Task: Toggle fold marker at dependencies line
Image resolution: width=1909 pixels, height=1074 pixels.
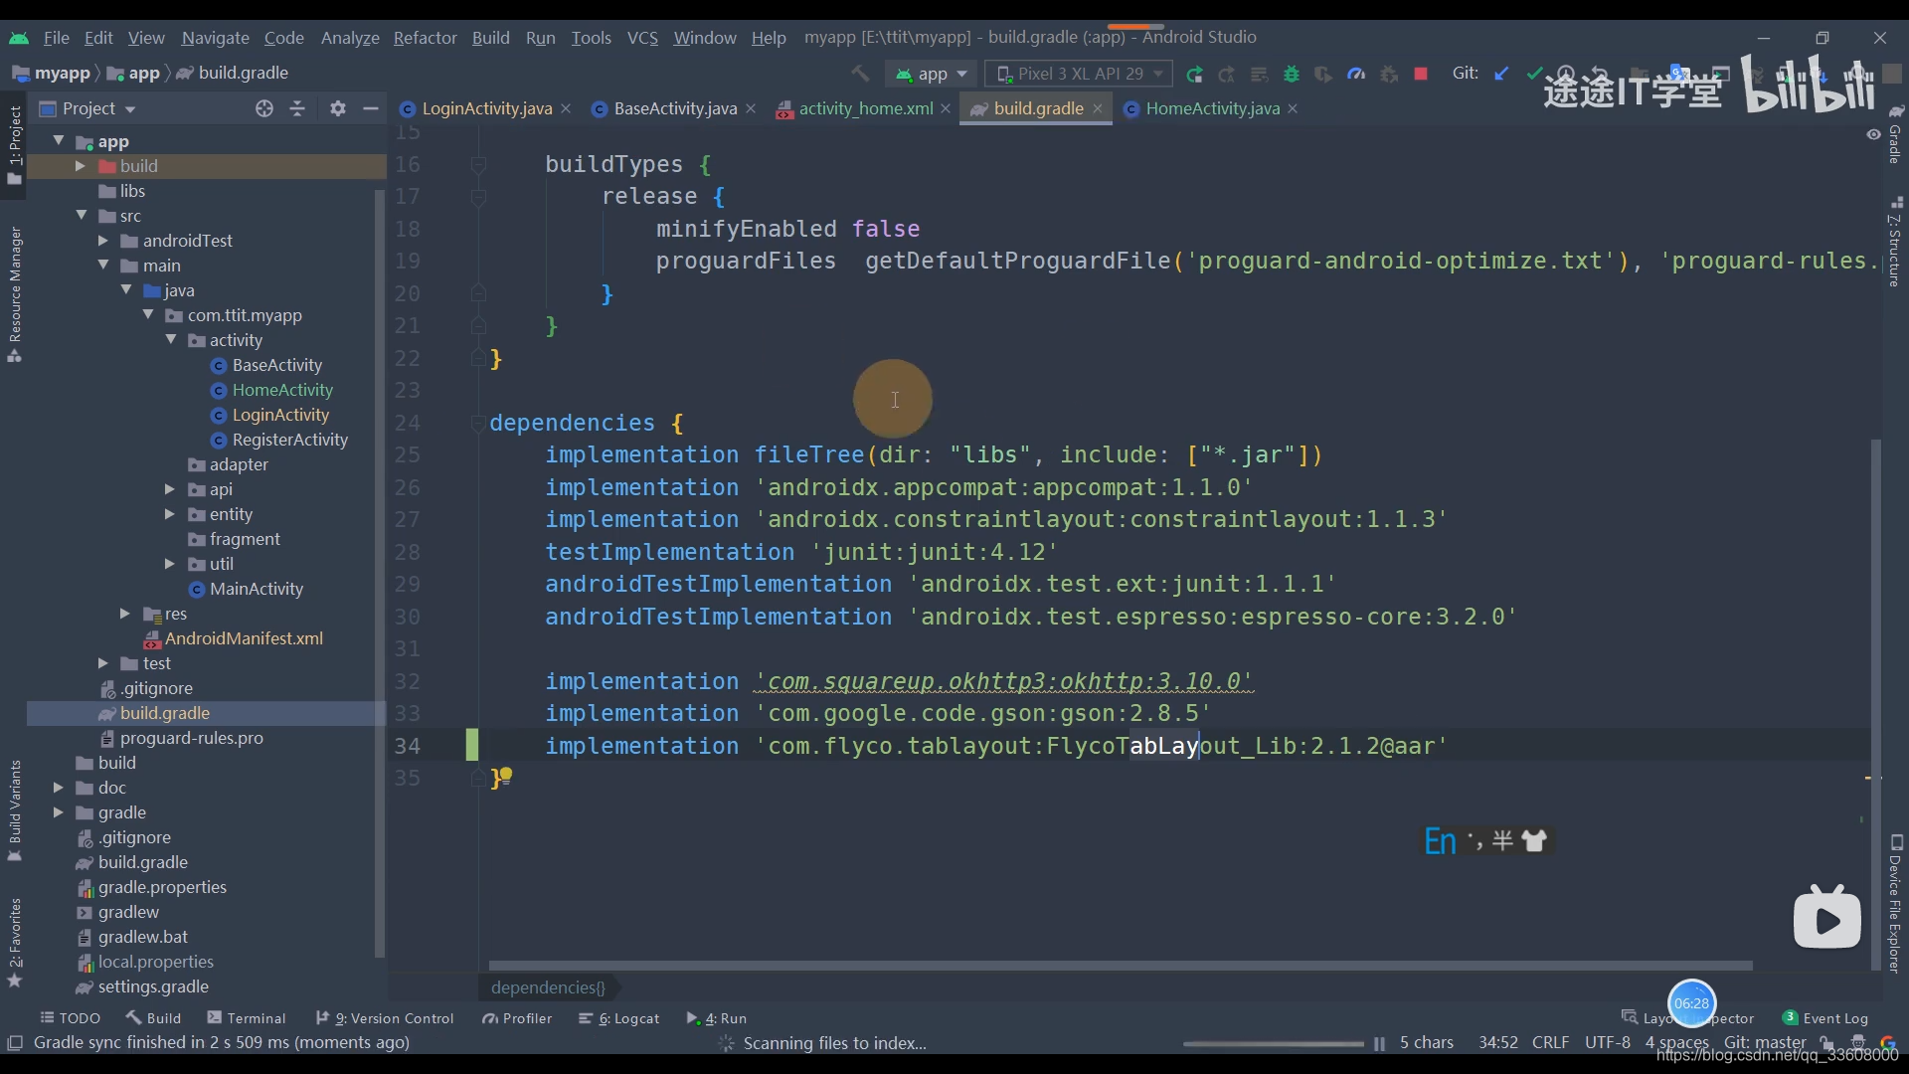Action: pos(478,423)
